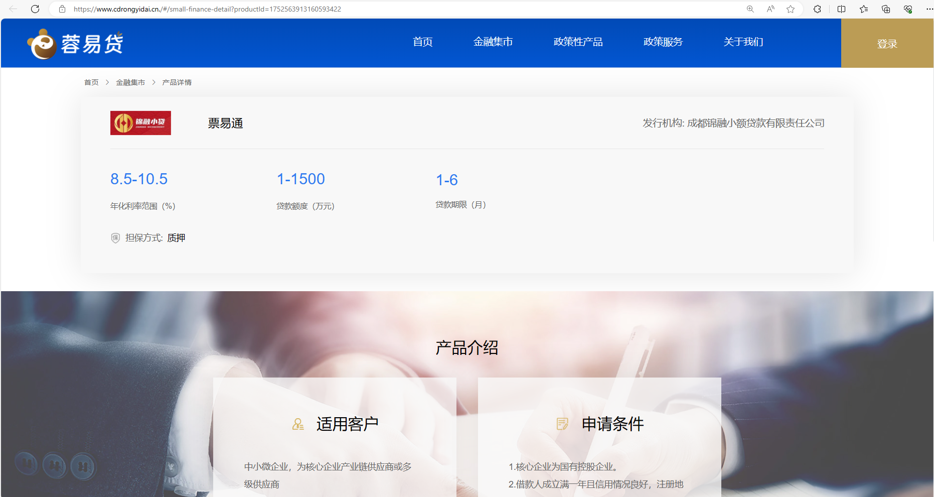The image size is (934, 497).
Task: Click the 登录 login button
Action: click(x=887, y=43)
